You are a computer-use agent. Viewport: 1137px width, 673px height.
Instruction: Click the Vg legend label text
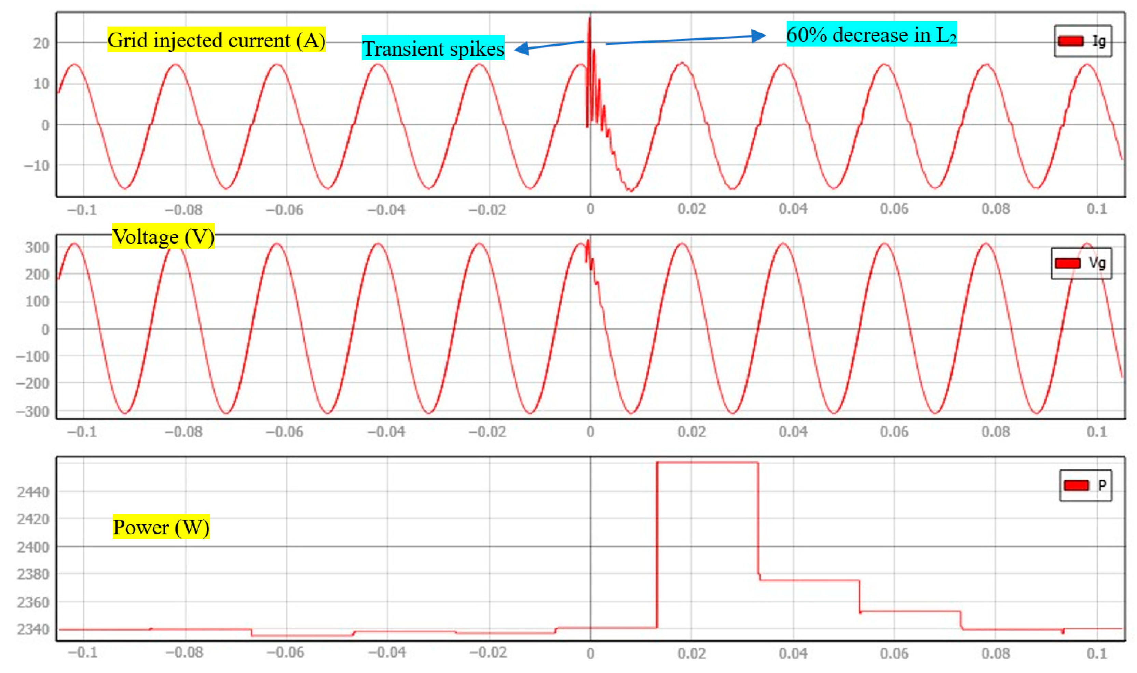(1097, 263)
